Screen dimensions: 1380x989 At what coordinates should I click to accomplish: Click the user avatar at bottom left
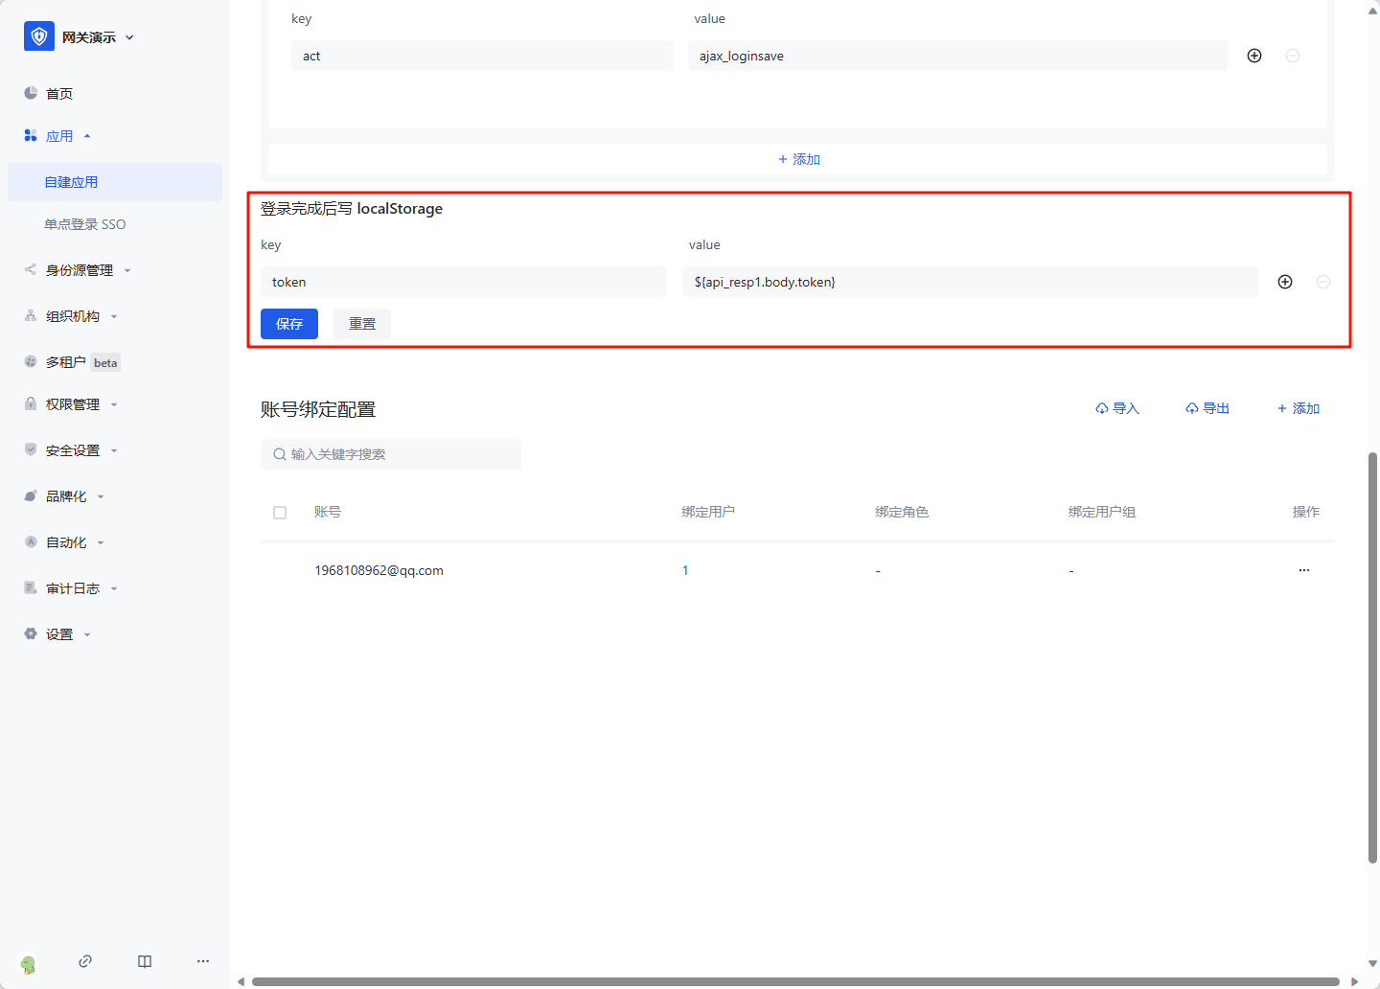click(x=28, y=964)
